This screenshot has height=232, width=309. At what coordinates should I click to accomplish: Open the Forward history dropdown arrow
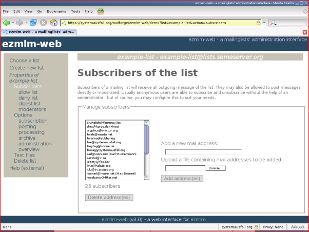pos(26,23)
